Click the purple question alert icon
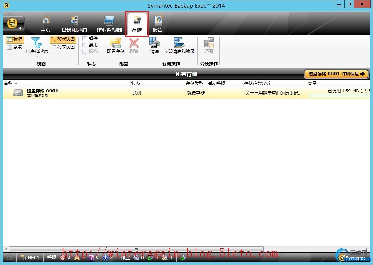Screen dimensions: 373x265 (91, 257)
